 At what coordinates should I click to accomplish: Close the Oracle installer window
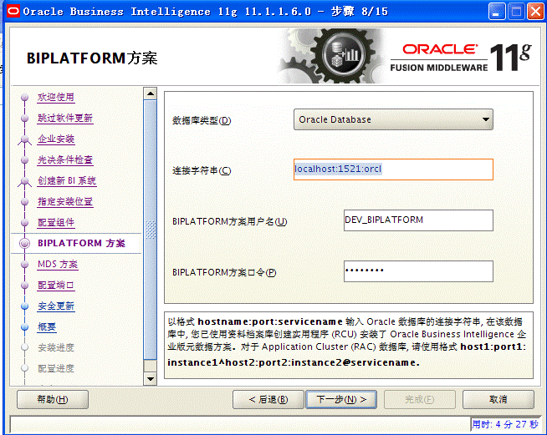coord(535,12)
